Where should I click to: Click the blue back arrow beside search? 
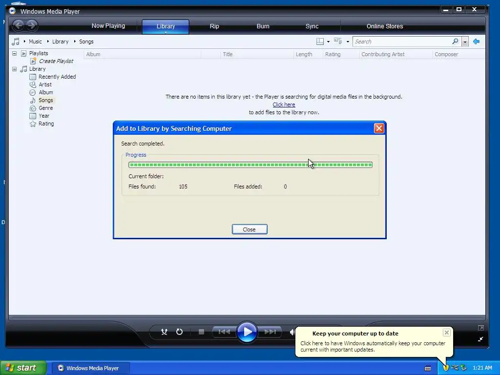point(477,42)
